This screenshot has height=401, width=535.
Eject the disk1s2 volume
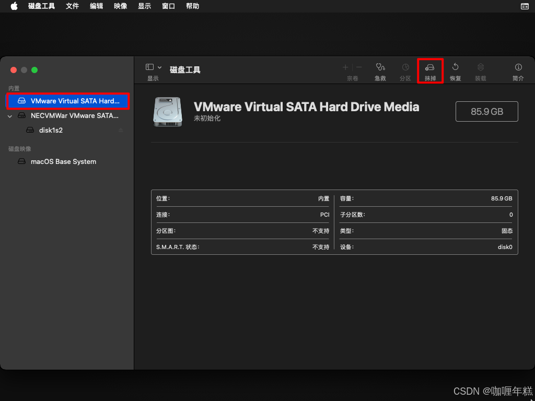[121, 130]
